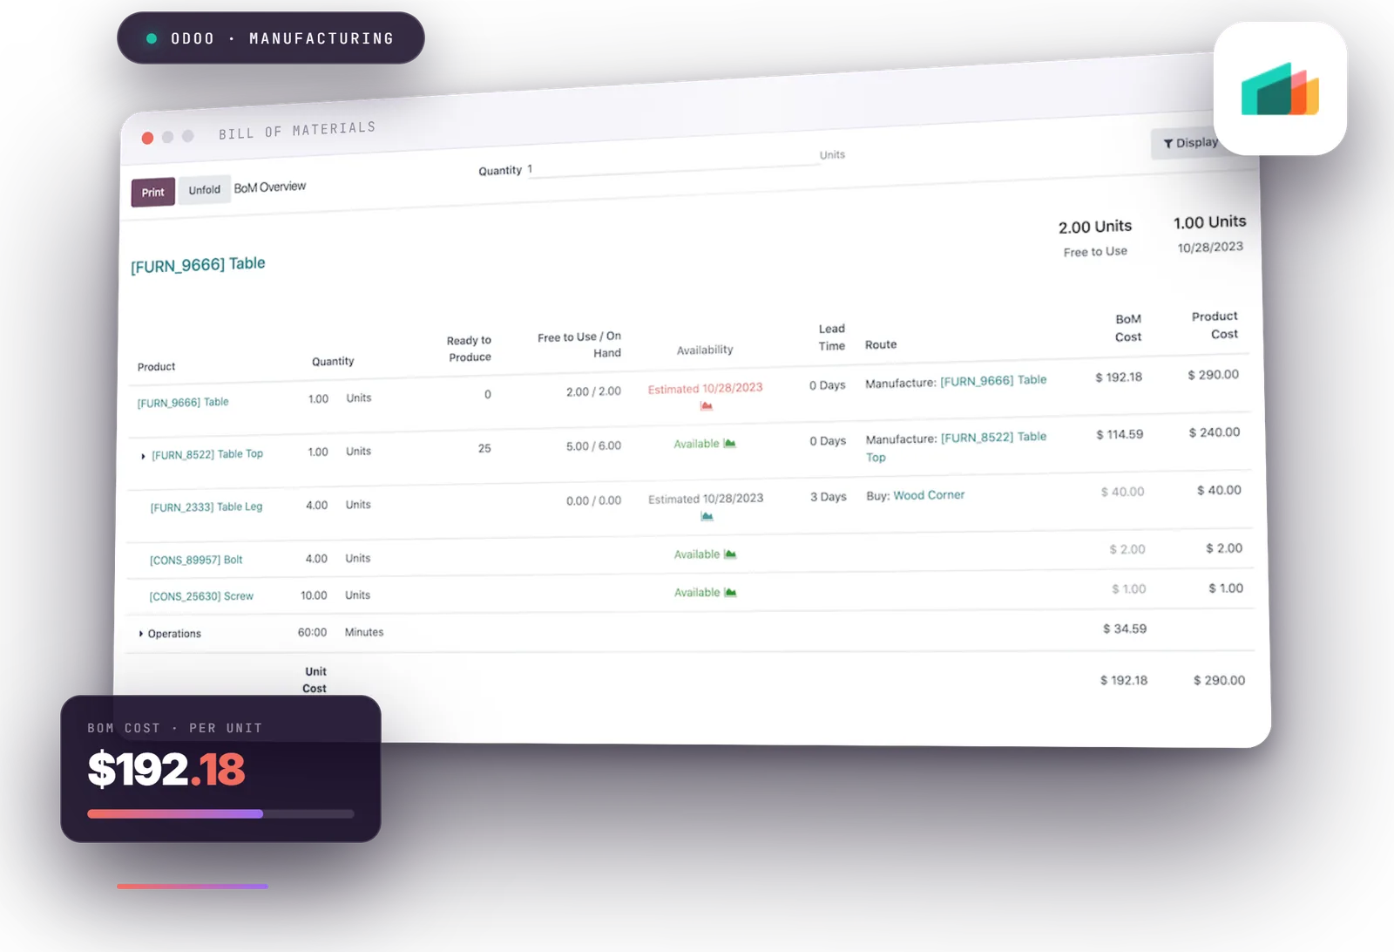Open the [FURN_9666] Table product link in the first row

[x=183, y=403]
